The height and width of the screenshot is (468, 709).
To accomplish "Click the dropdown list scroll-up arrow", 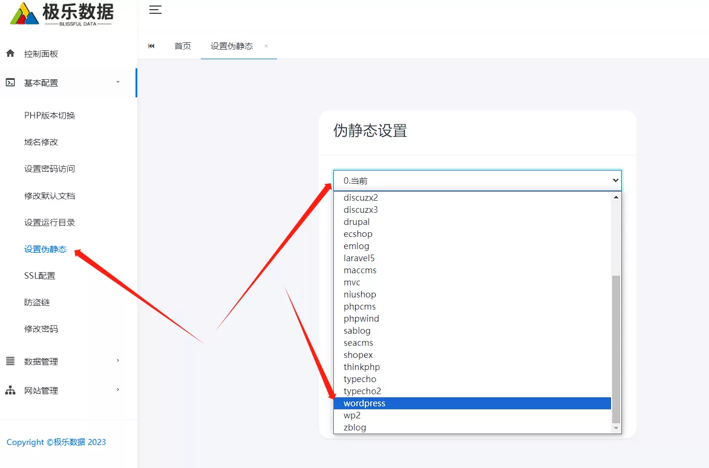I will tap(616, 197).
